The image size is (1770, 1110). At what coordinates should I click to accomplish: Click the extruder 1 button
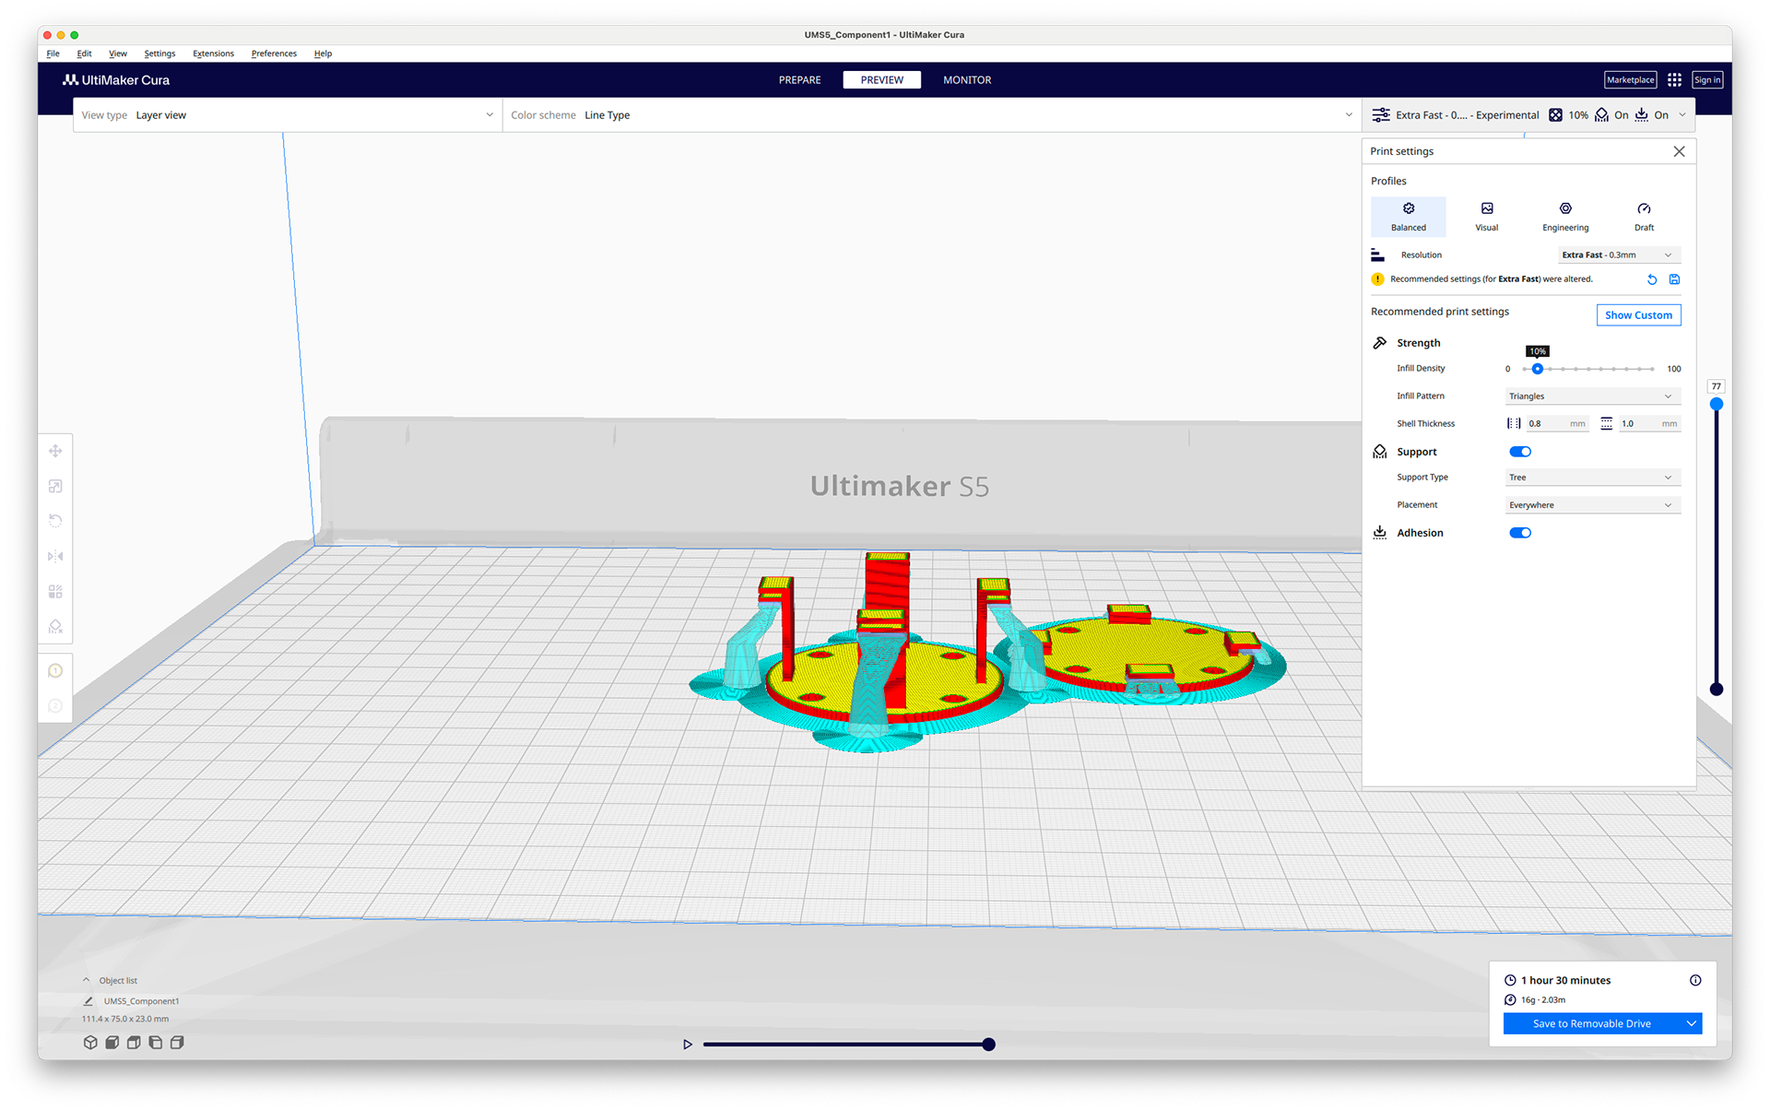coord(55,671)
